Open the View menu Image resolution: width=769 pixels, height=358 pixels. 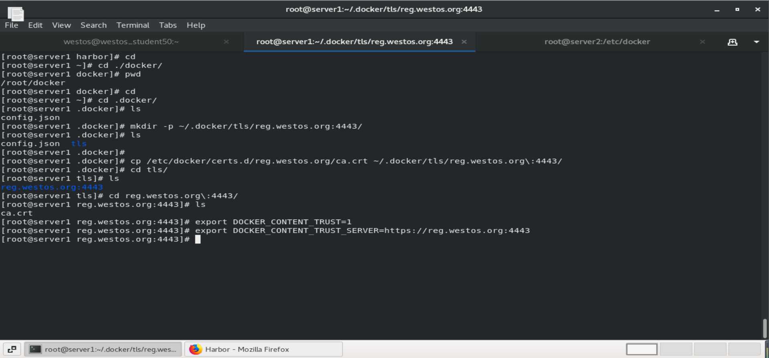pyautogui.click(x=61, y=25)
